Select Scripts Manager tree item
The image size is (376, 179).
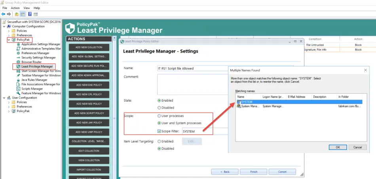point(32,89)
